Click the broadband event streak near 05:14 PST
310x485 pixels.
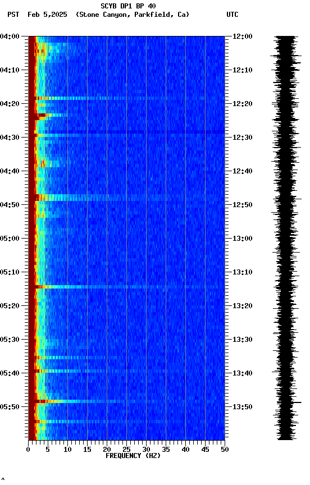(126, 287)
